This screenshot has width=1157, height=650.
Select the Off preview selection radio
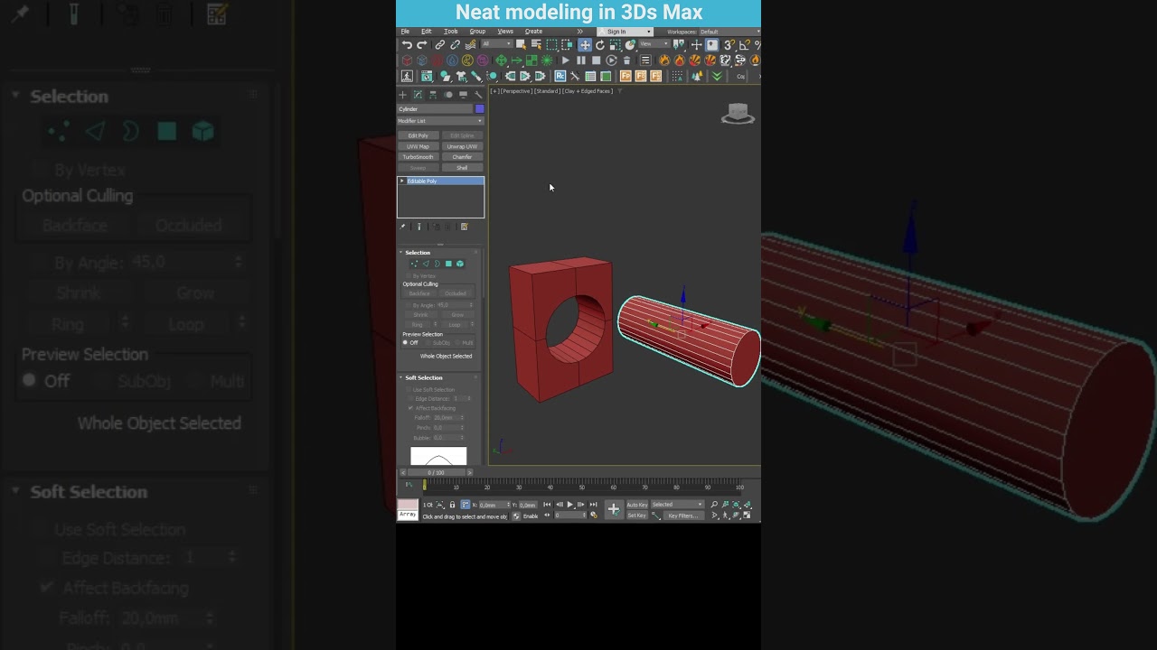tap(405, 343)
